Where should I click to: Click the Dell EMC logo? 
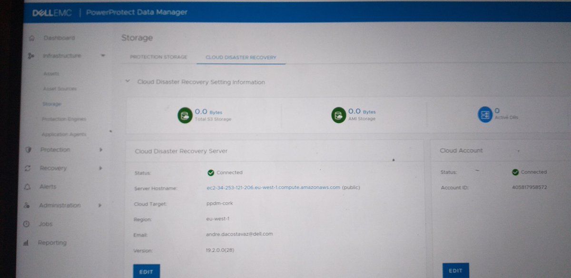click(x=51, y=13)
